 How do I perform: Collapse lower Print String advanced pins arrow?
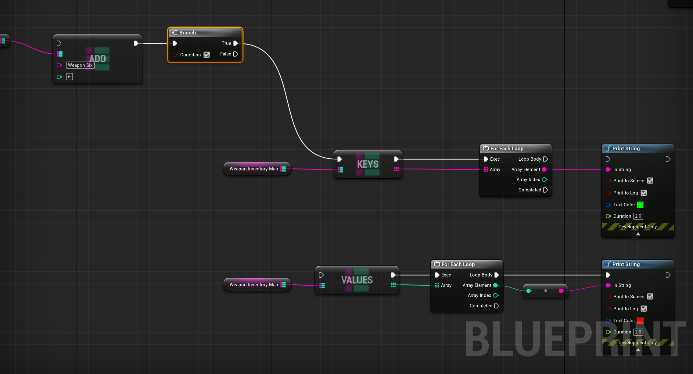pos(638,350)
